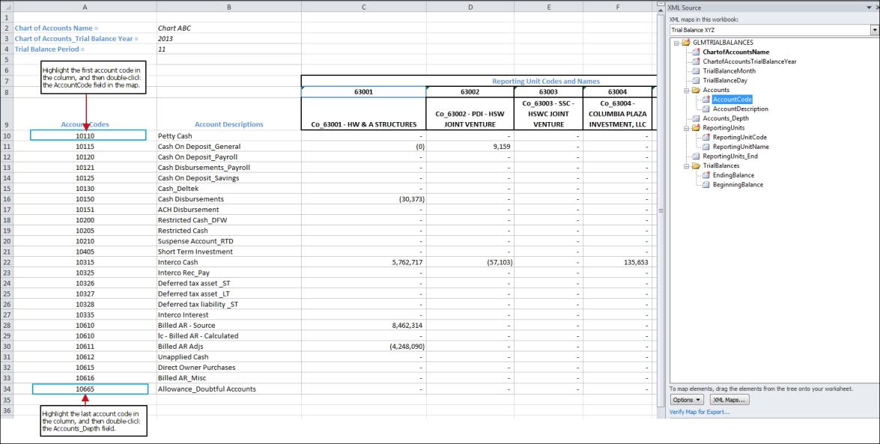Viewport: 880px width, 444px height.
Task: Click the XML Maps... button
Action: (729, 401)
